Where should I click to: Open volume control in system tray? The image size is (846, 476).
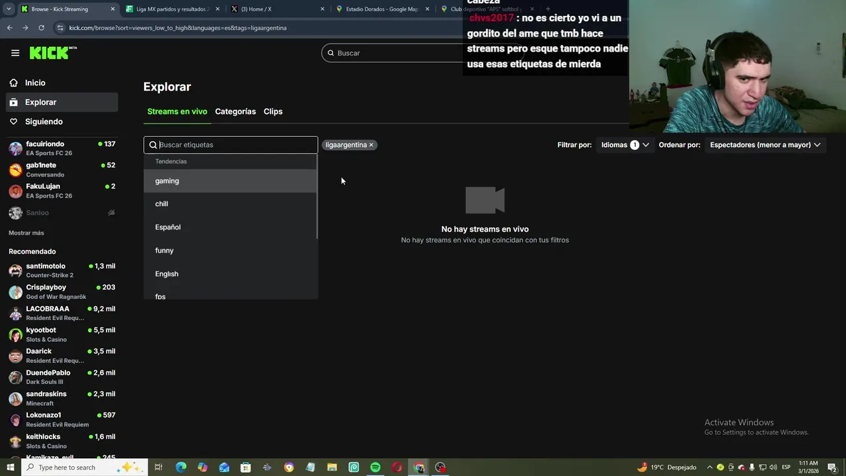click(x=773, y=467)
